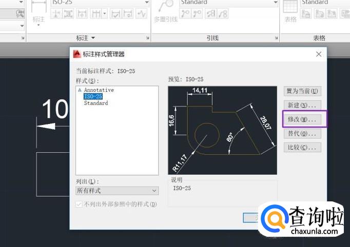Select Standard style in style list
Screen dimensions: 350x247
96,103
